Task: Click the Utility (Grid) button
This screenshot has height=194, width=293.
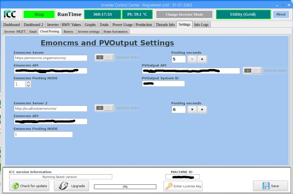Action: [x=243, y=14]
